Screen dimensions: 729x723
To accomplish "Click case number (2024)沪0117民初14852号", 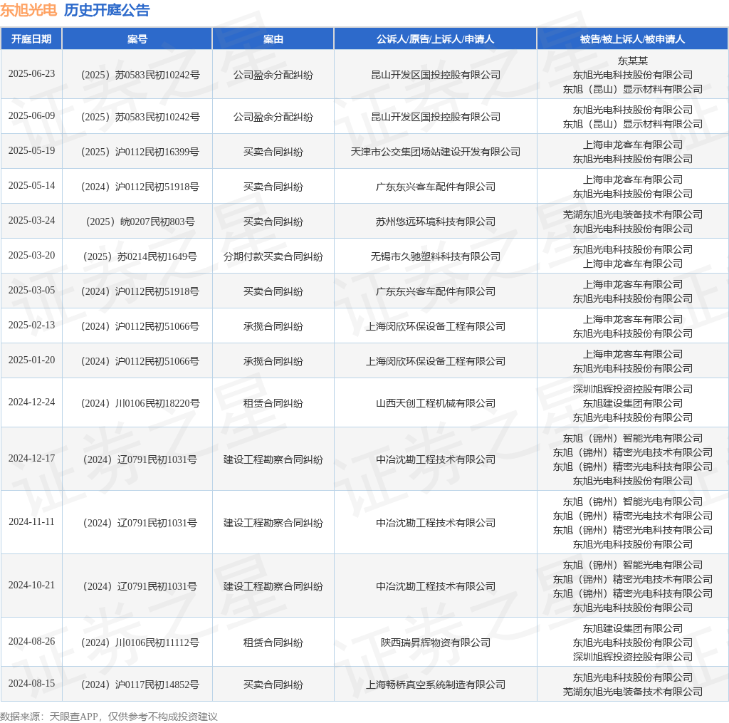I will [140, 685].
